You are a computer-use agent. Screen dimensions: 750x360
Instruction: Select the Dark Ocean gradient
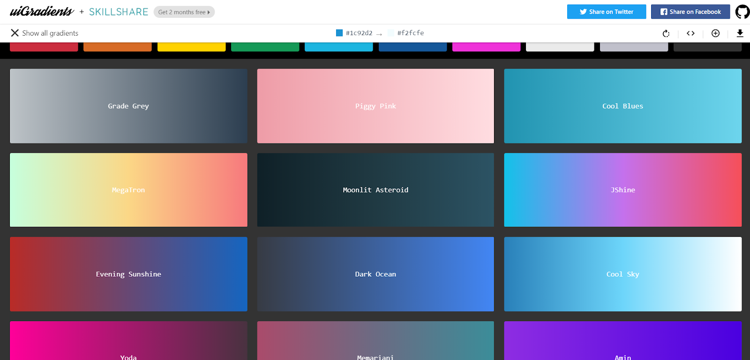(x=375, y=274)
